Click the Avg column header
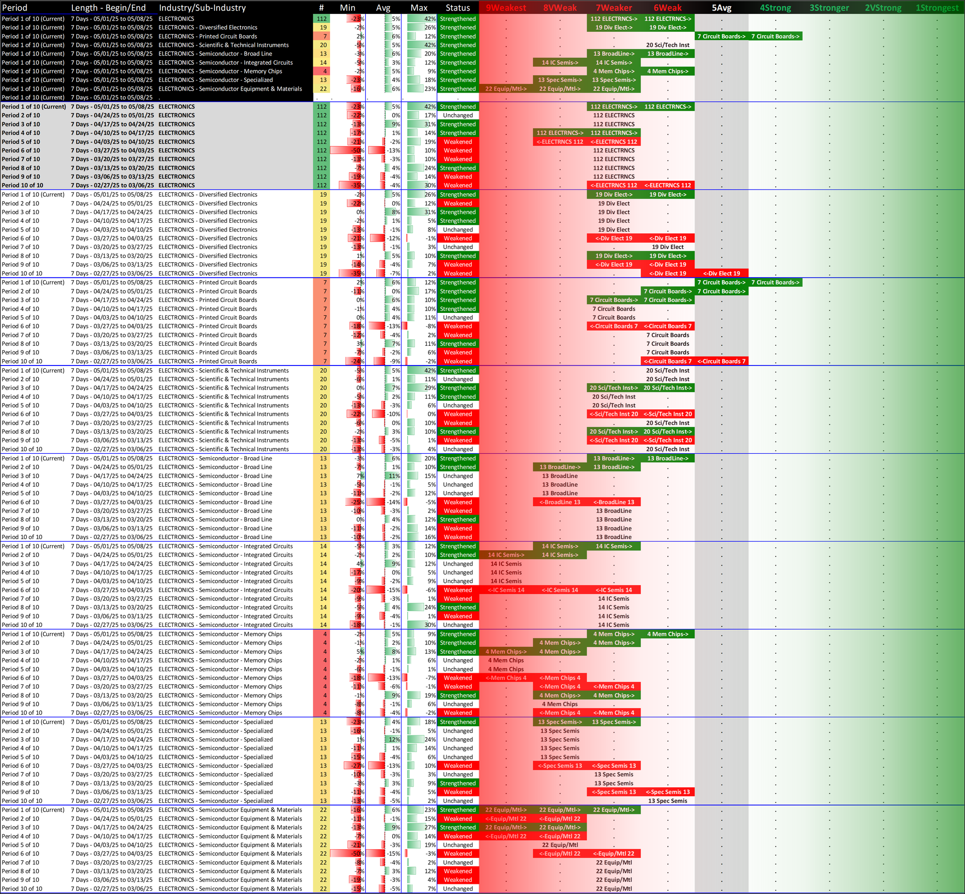This screenshot has width=965, height=894. (383, 8)
